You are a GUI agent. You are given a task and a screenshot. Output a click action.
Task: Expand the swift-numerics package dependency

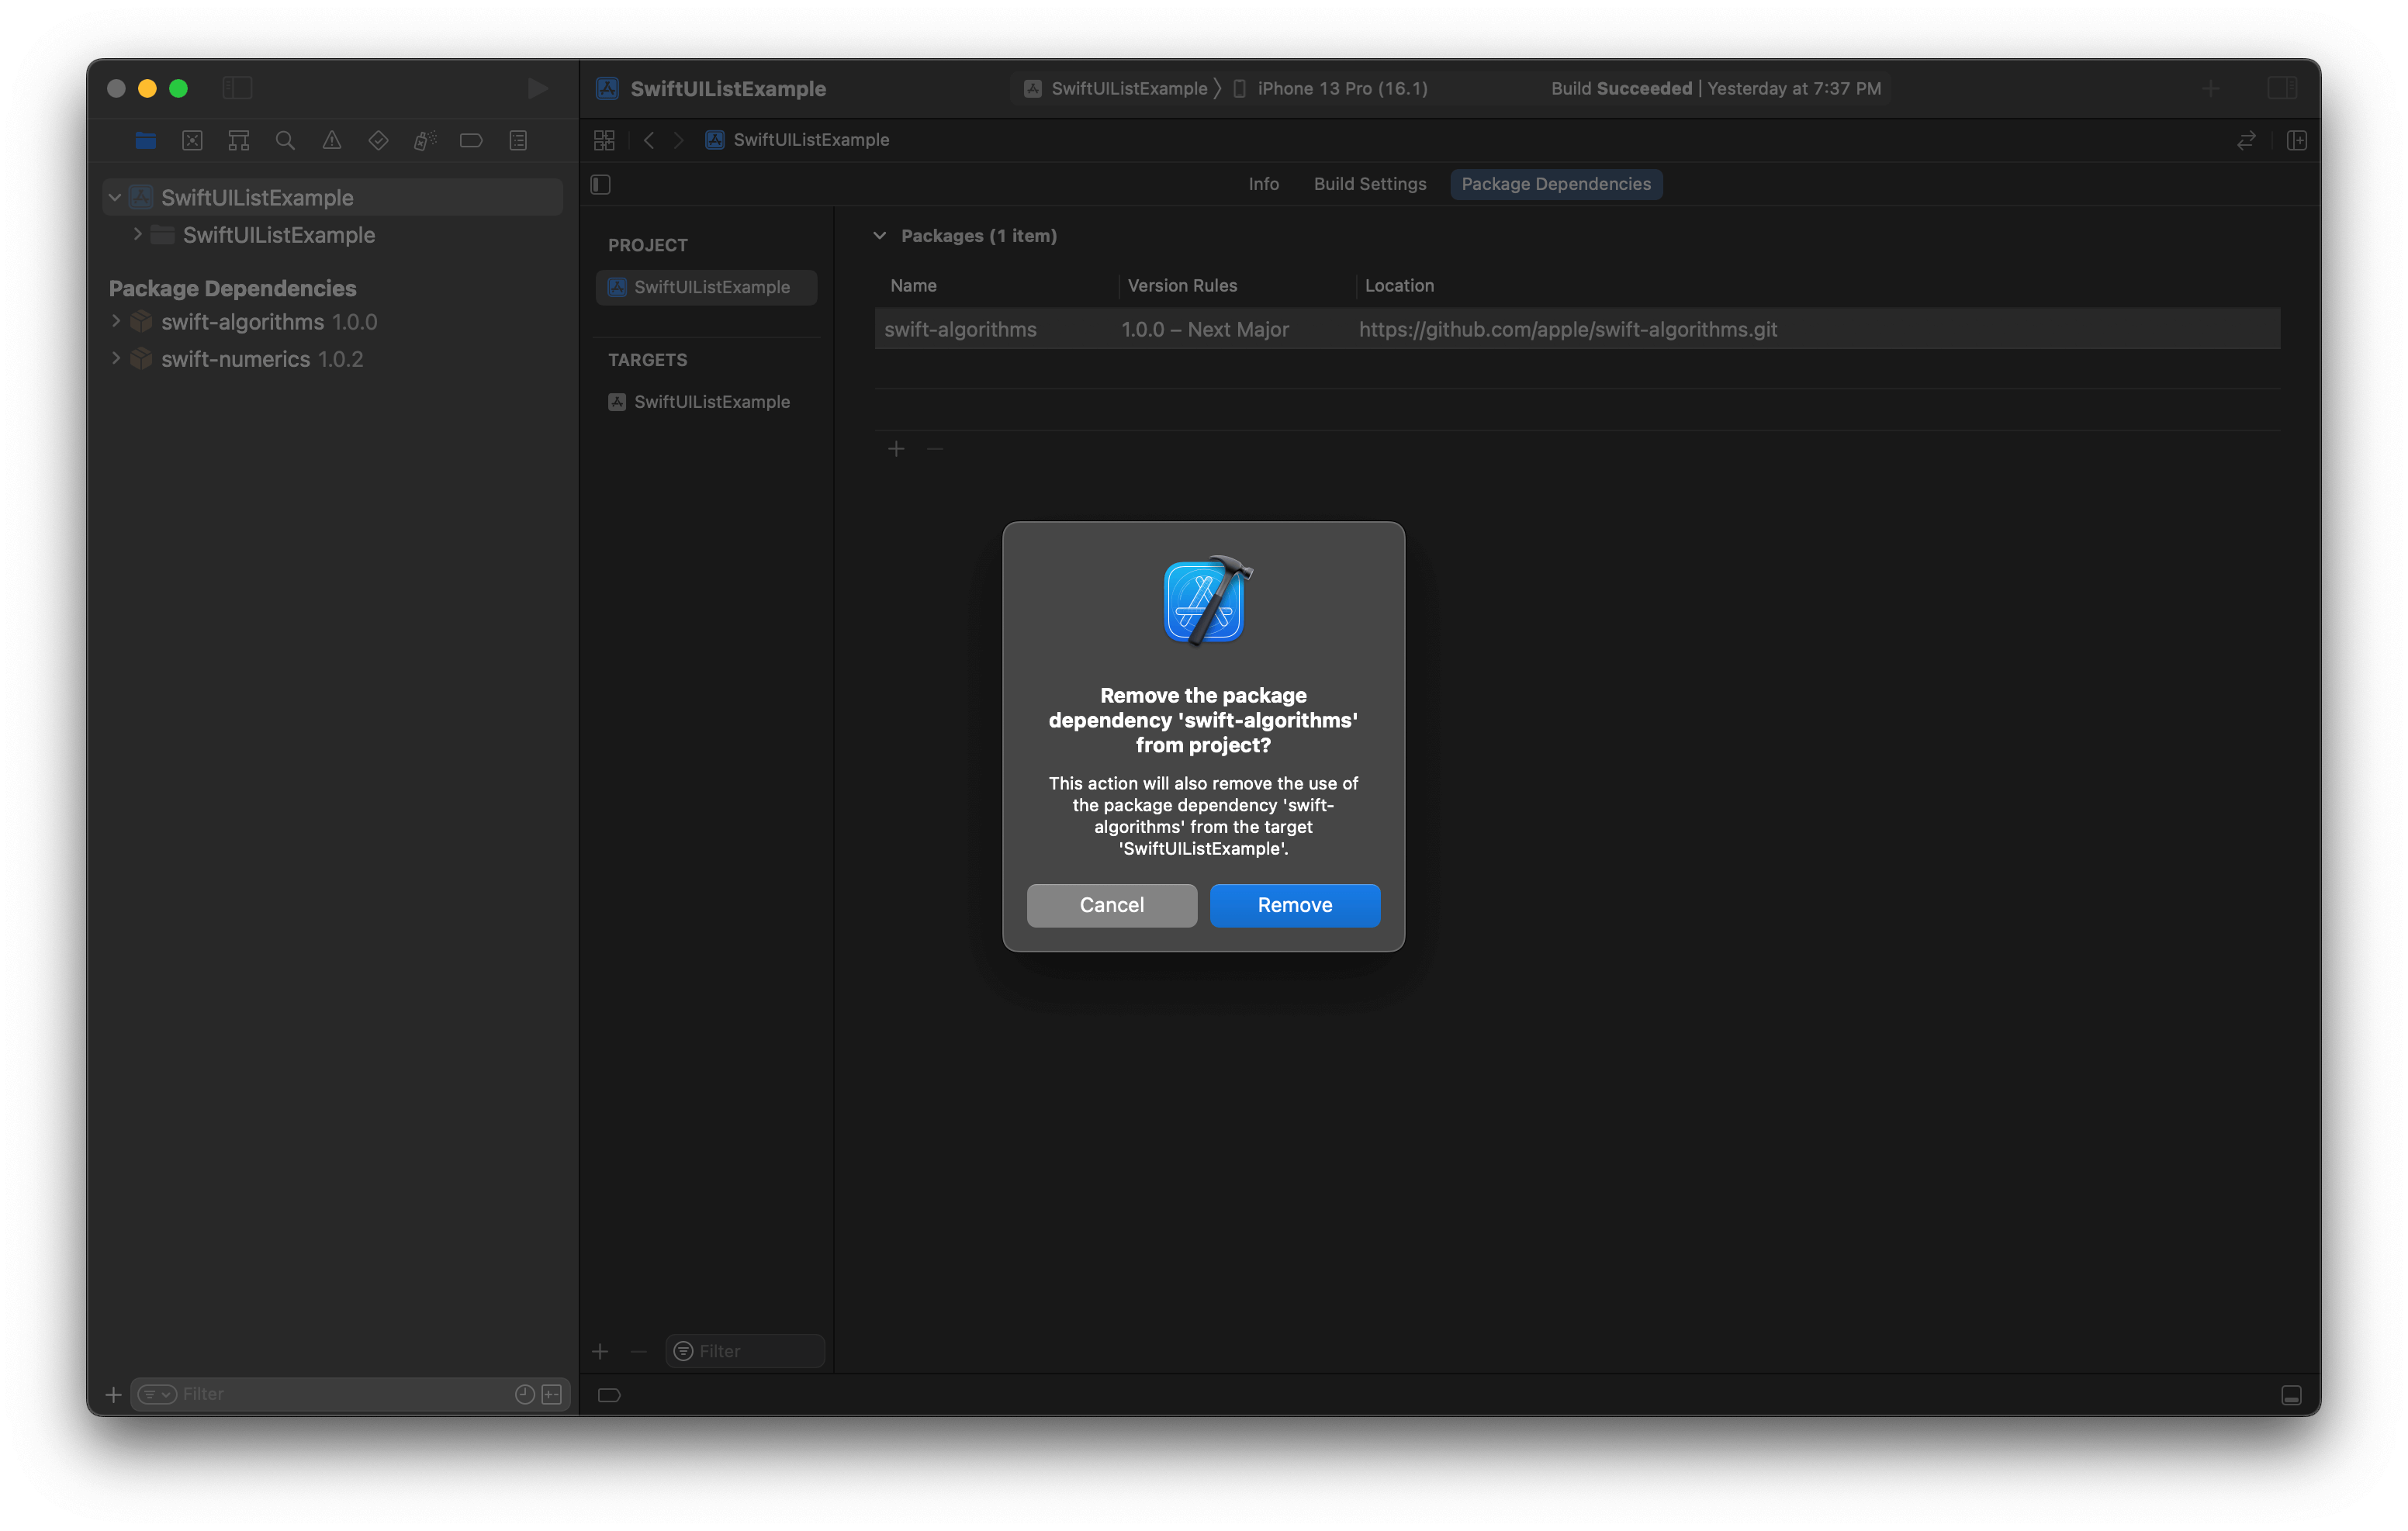coord(116,359)
